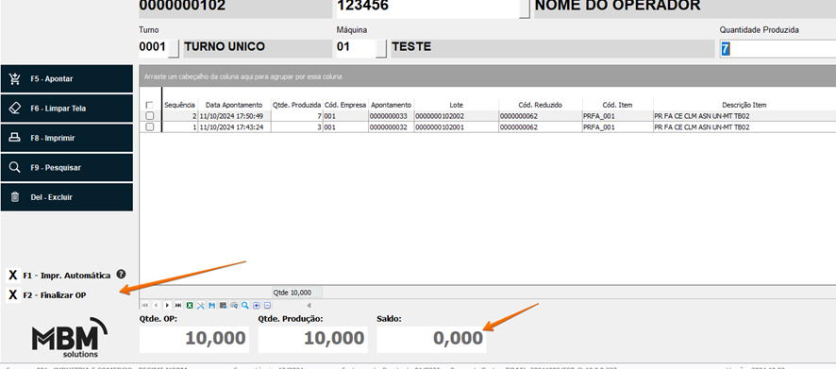This screenshot has height=369, width=836.
Task: Open grid search magnifier icon
Action: (x=245, y=306)
